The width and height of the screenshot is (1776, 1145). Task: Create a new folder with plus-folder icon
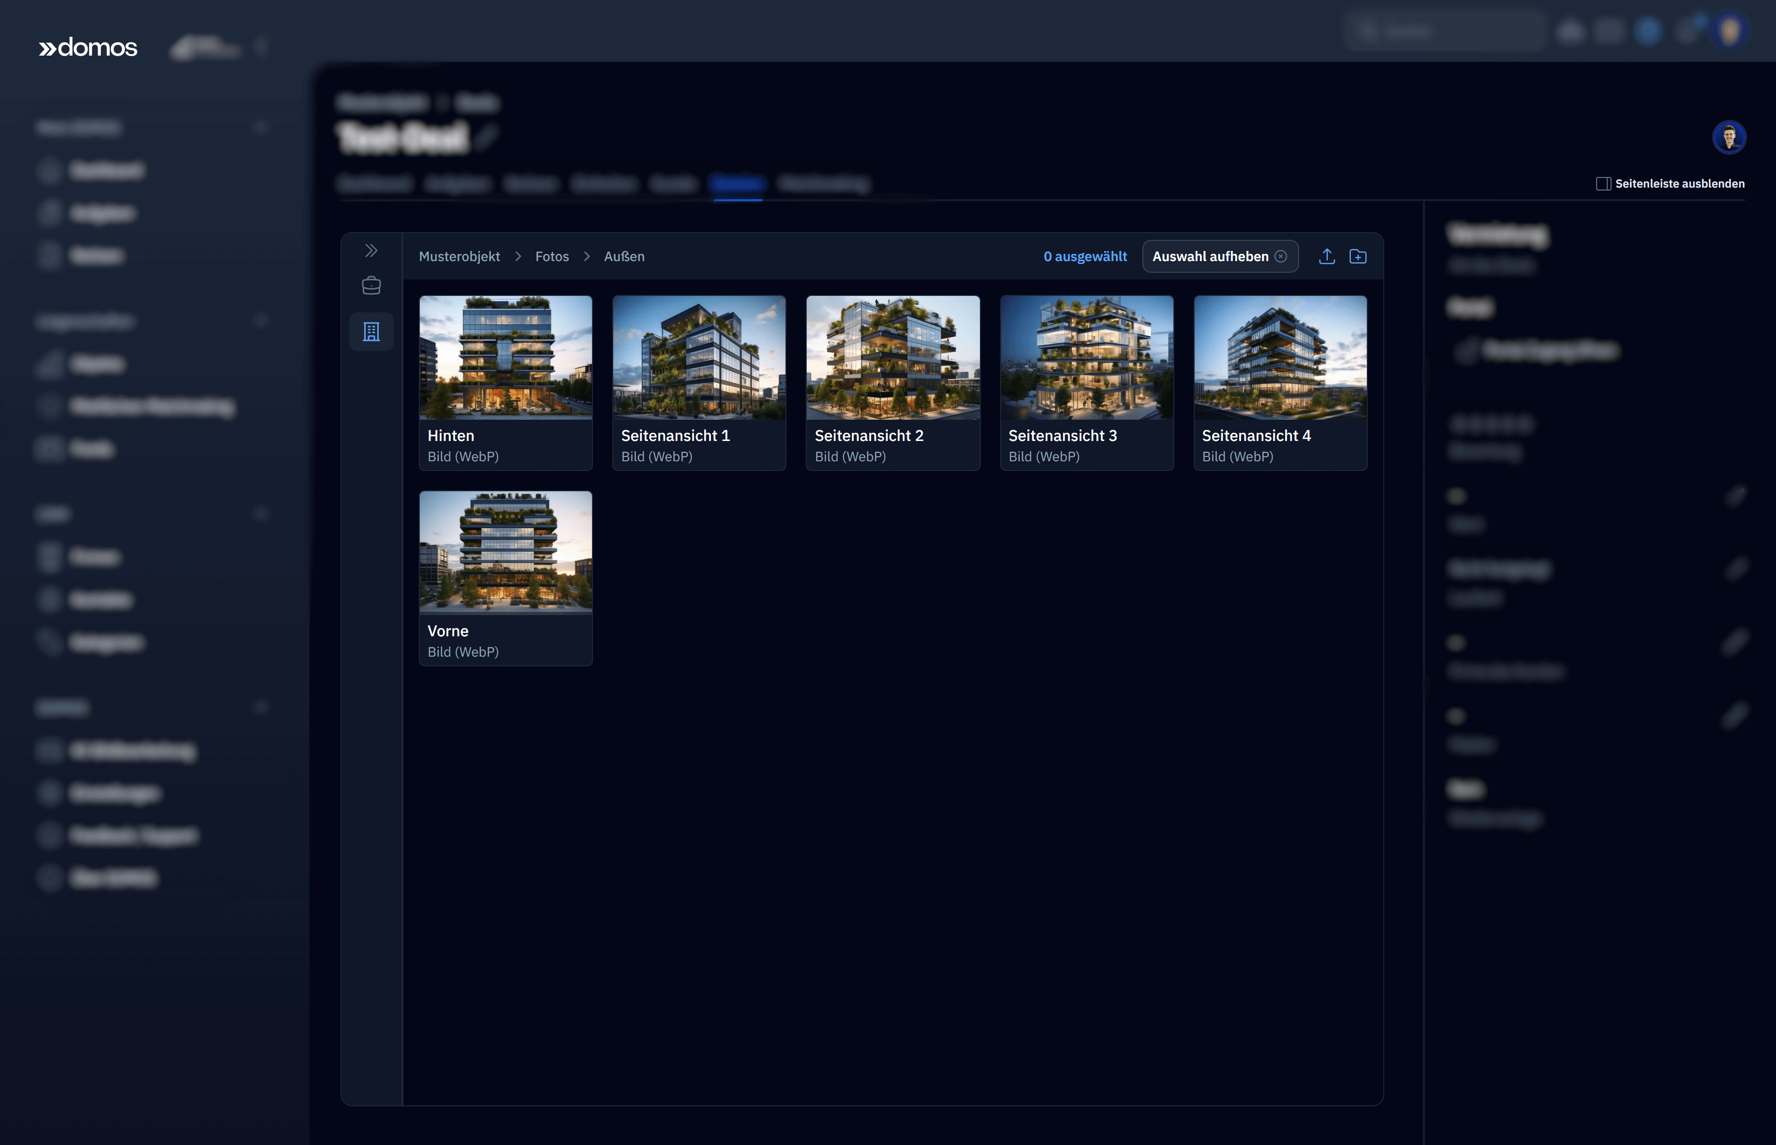(1358, 256)
